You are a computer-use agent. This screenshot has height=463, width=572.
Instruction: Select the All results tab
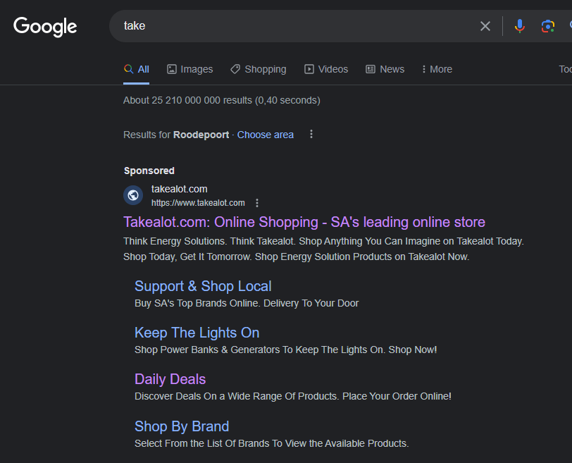(137, 69)
